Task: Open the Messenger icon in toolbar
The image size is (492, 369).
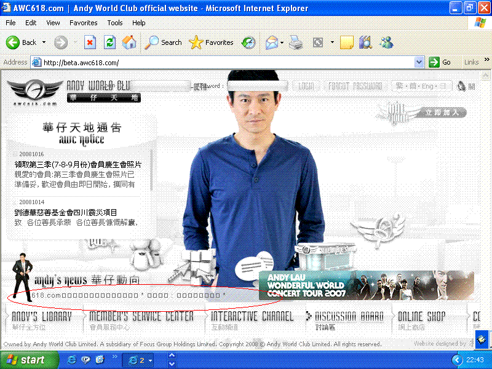Action: [386, 42]
